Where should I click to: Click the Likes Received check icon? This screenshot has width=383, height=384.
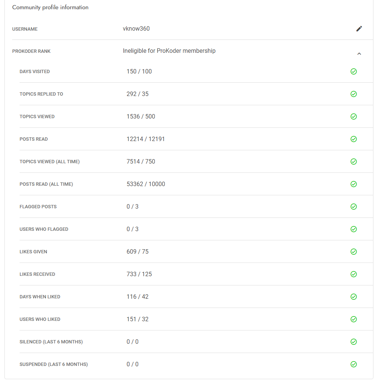click(353, 274)
